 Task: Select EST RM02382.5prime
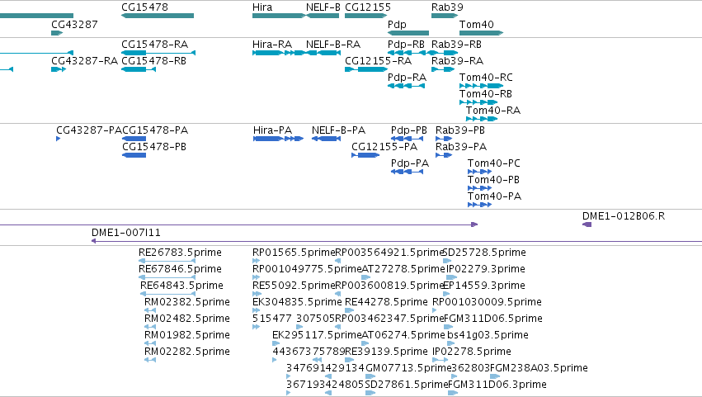point(150,310)
